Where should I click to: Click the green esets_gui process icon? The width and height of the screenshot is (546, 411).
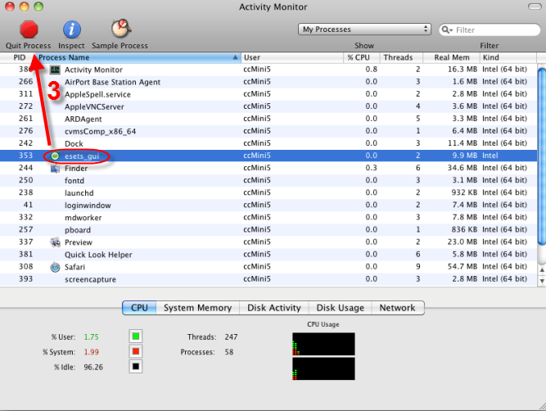[55, 156]
